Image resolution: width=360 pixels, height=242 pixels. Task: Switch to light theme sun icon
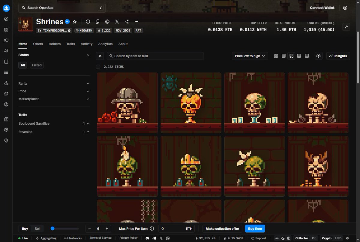(x=277, y=238)
